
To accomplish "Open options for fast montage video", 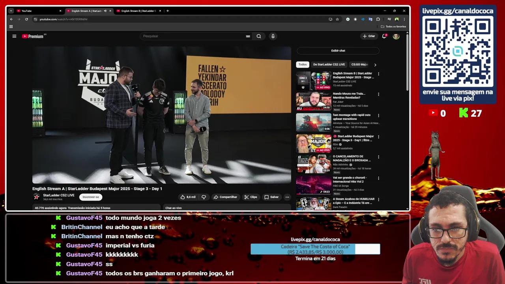I will [378, 116].
